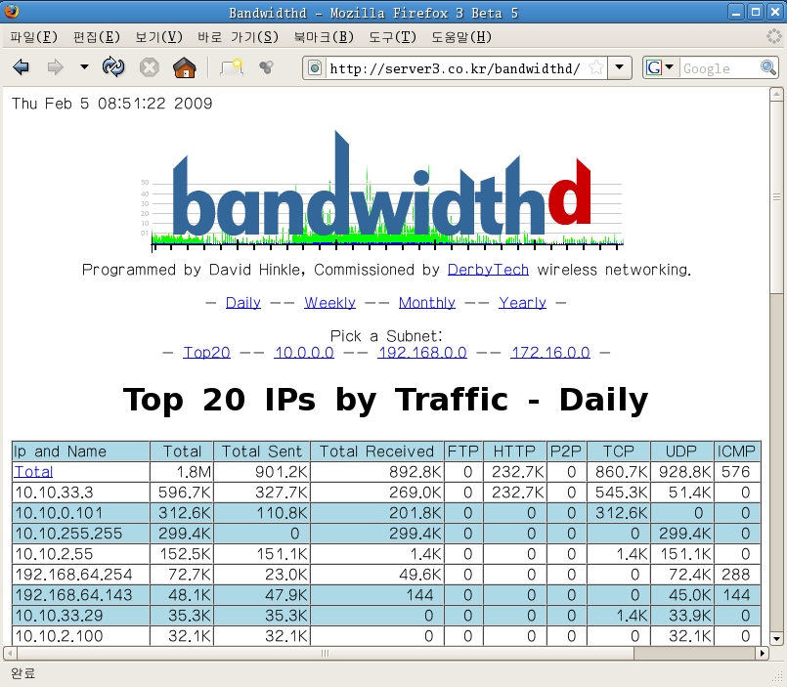
Task: Open the back/forward history dropdown arrow
Action: [x=84, y=66]
